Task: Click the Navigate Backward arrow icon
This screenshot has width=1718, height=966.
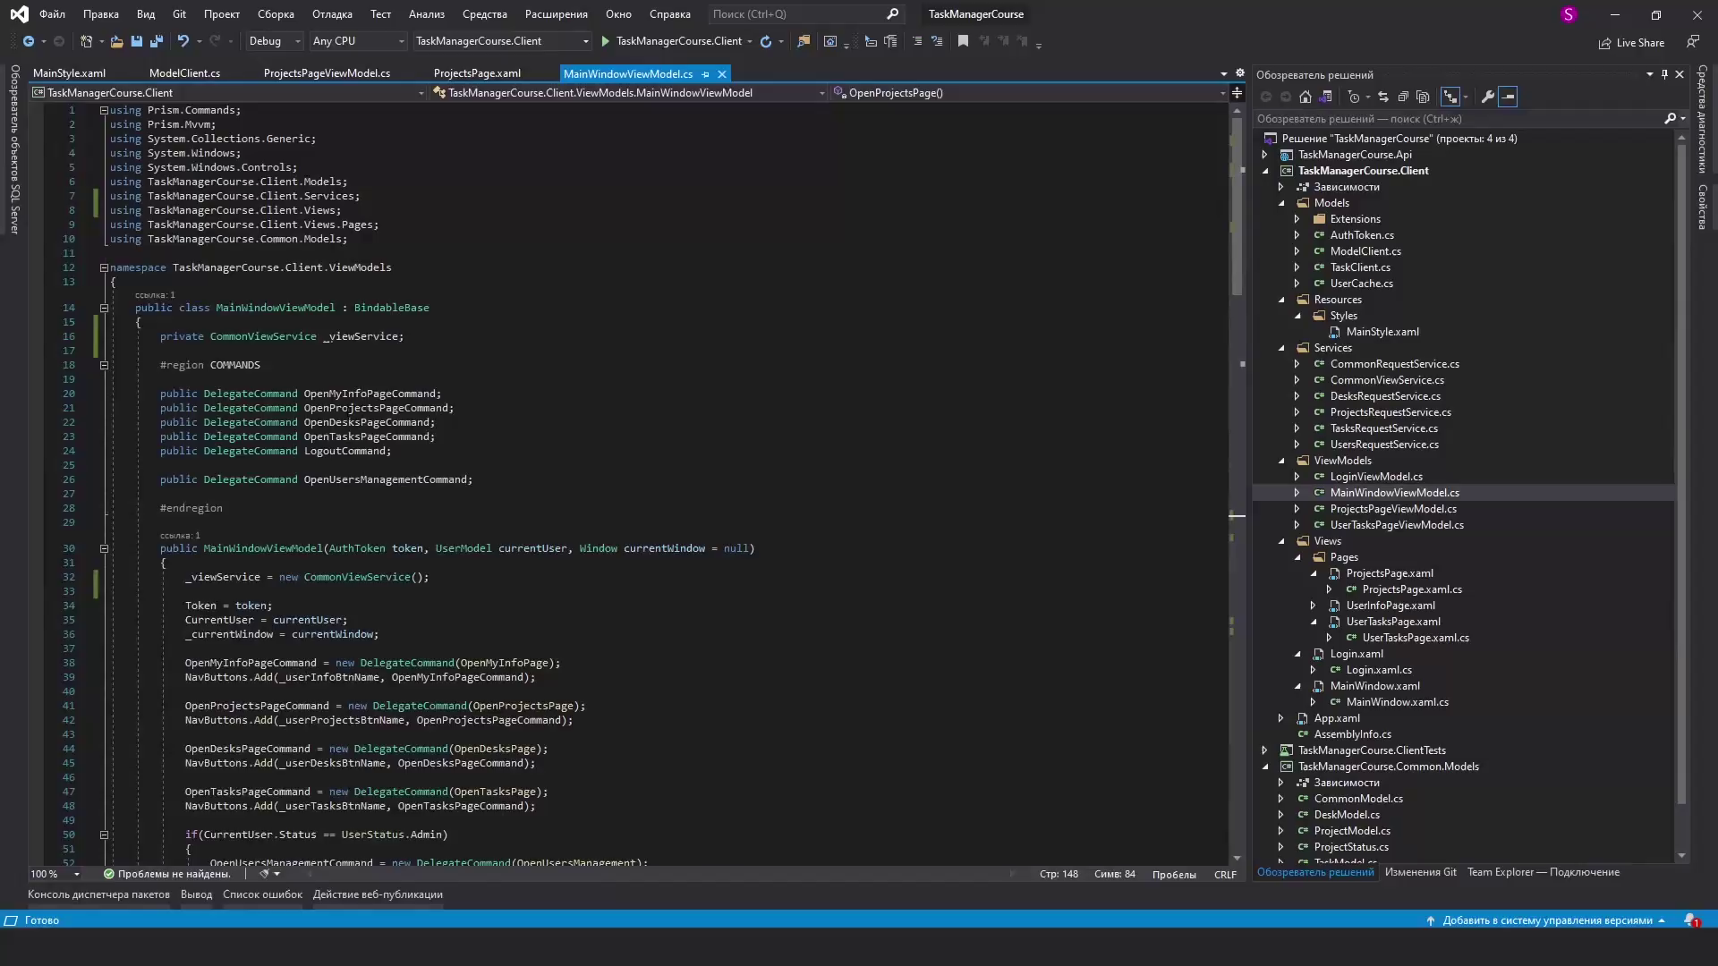Action: tap(29, 41)
